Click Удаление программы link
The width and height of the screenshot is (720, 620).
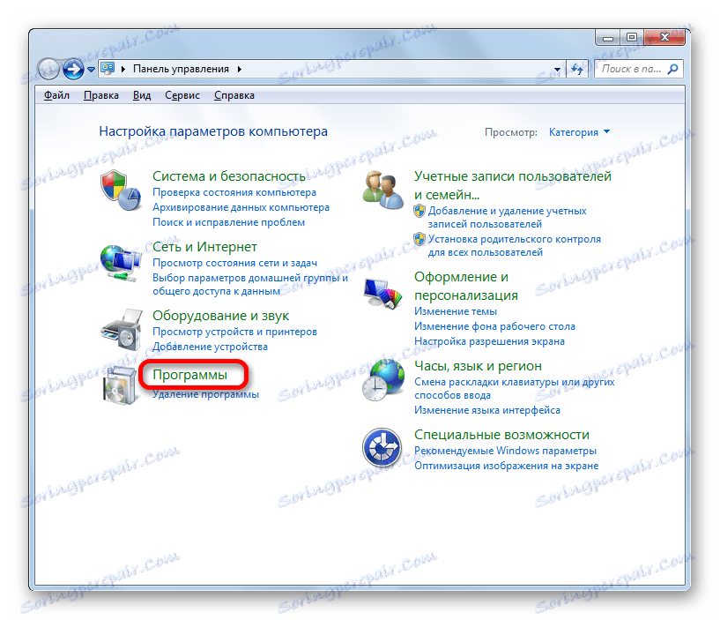click(205, 394)
